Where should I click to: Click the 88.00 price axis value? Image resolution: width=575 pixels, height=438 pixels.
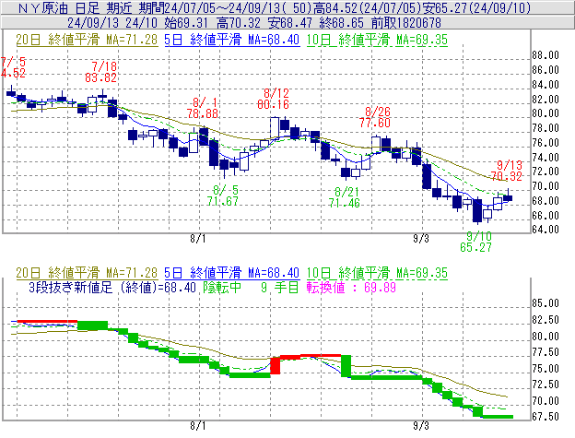coord(546,55)
